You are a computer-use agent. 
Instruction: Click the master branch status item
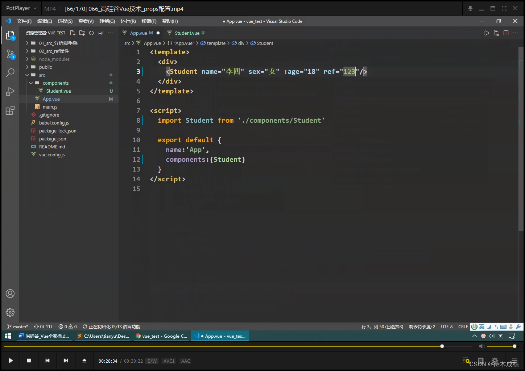tap(18, 326)
